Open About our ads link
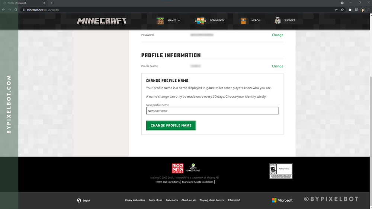 point(189,200)
